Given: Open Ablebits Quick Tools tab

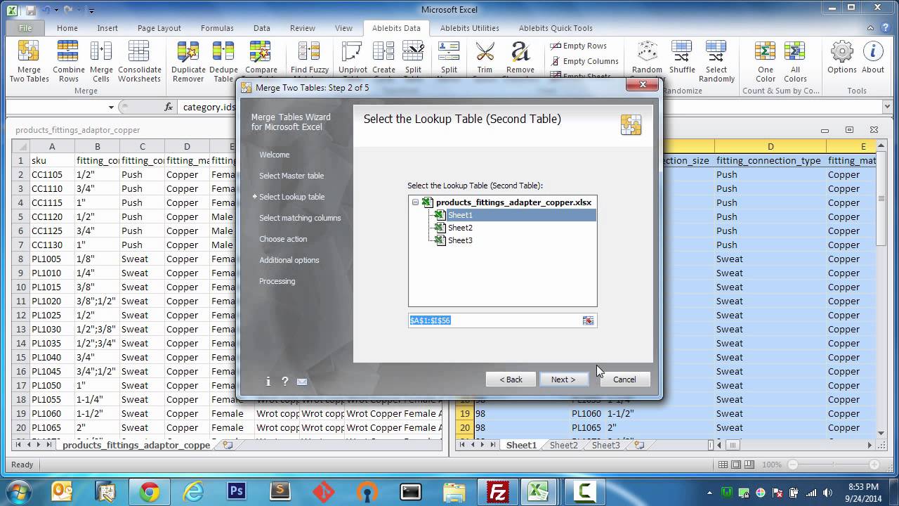Looking at the screenshot, I should [x=556, y=28].
